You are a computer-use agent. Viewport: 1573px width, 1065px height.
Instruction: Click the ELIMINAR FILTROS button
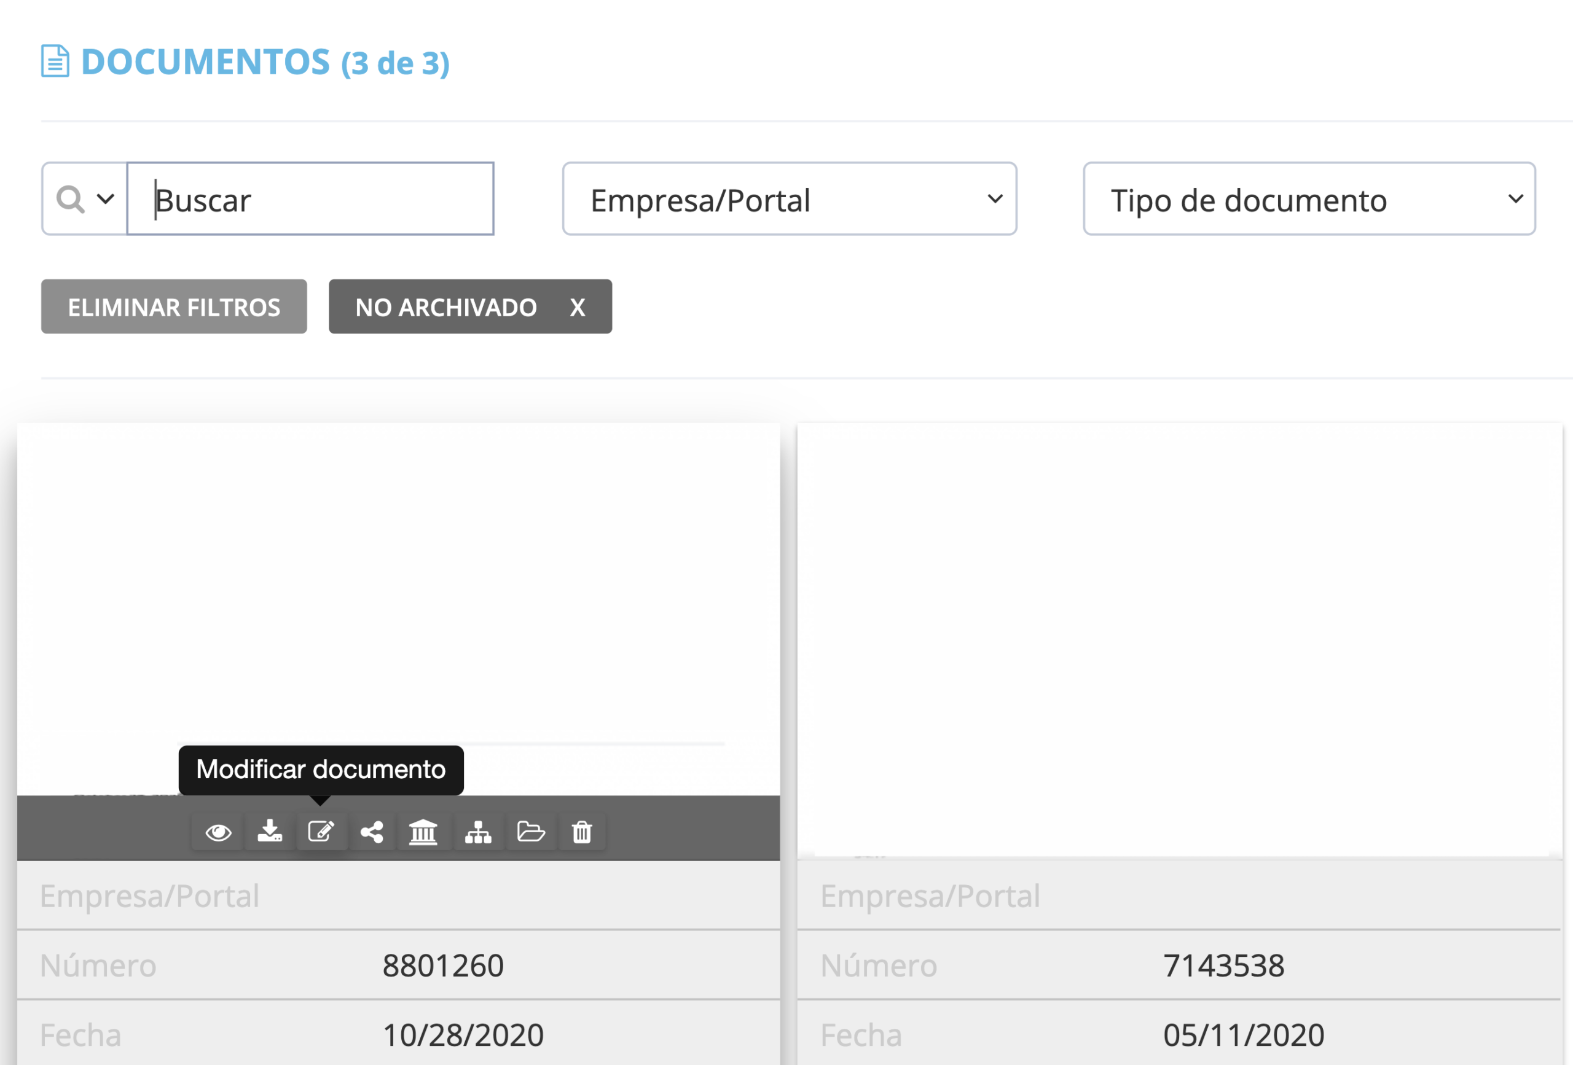pyautogui.click(x=174, y=306)
